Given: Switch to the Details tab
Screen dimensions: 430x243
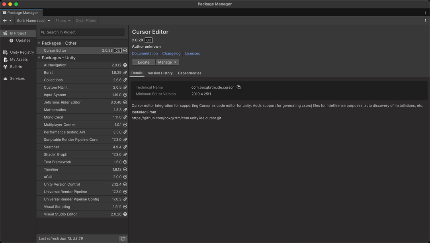Looking at the screenshot, I should click(x=137, y=73).
